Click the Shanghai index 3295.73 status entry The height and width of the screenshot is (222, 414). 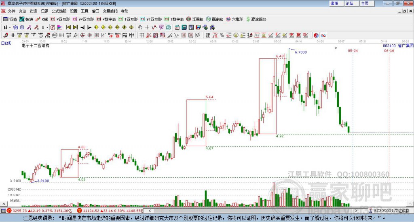coord(40,211)
